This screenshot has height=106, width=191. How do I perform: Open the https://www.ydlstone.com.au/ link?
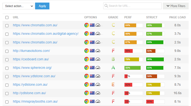point(34,76)
